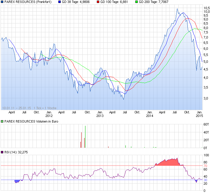215x193 pixels.
Task: Click the green GD 200 Tage legend square
Action: 136,2
